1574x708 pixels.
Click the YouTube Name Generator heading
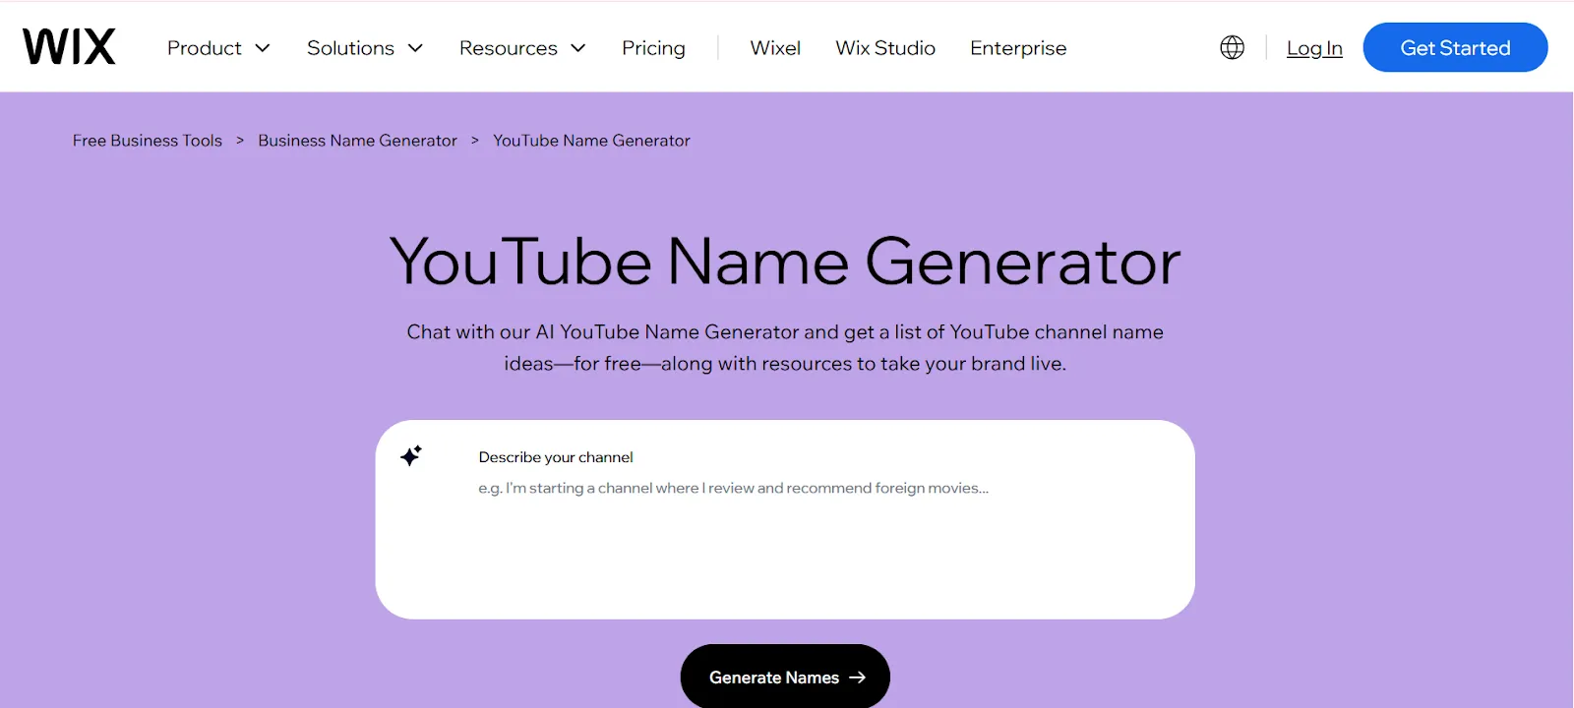point(785,262)
